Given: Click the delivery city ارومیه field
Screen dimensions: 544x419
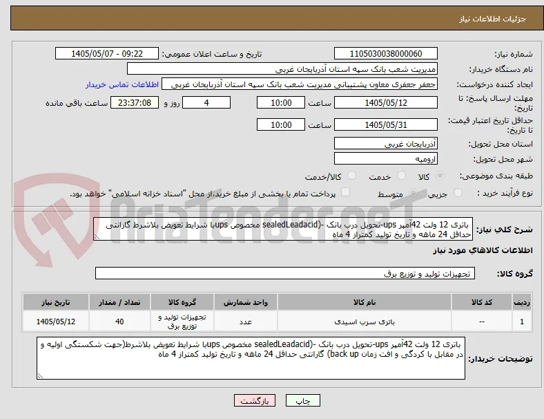Looking at the screenshot, I should click(385, 159).
